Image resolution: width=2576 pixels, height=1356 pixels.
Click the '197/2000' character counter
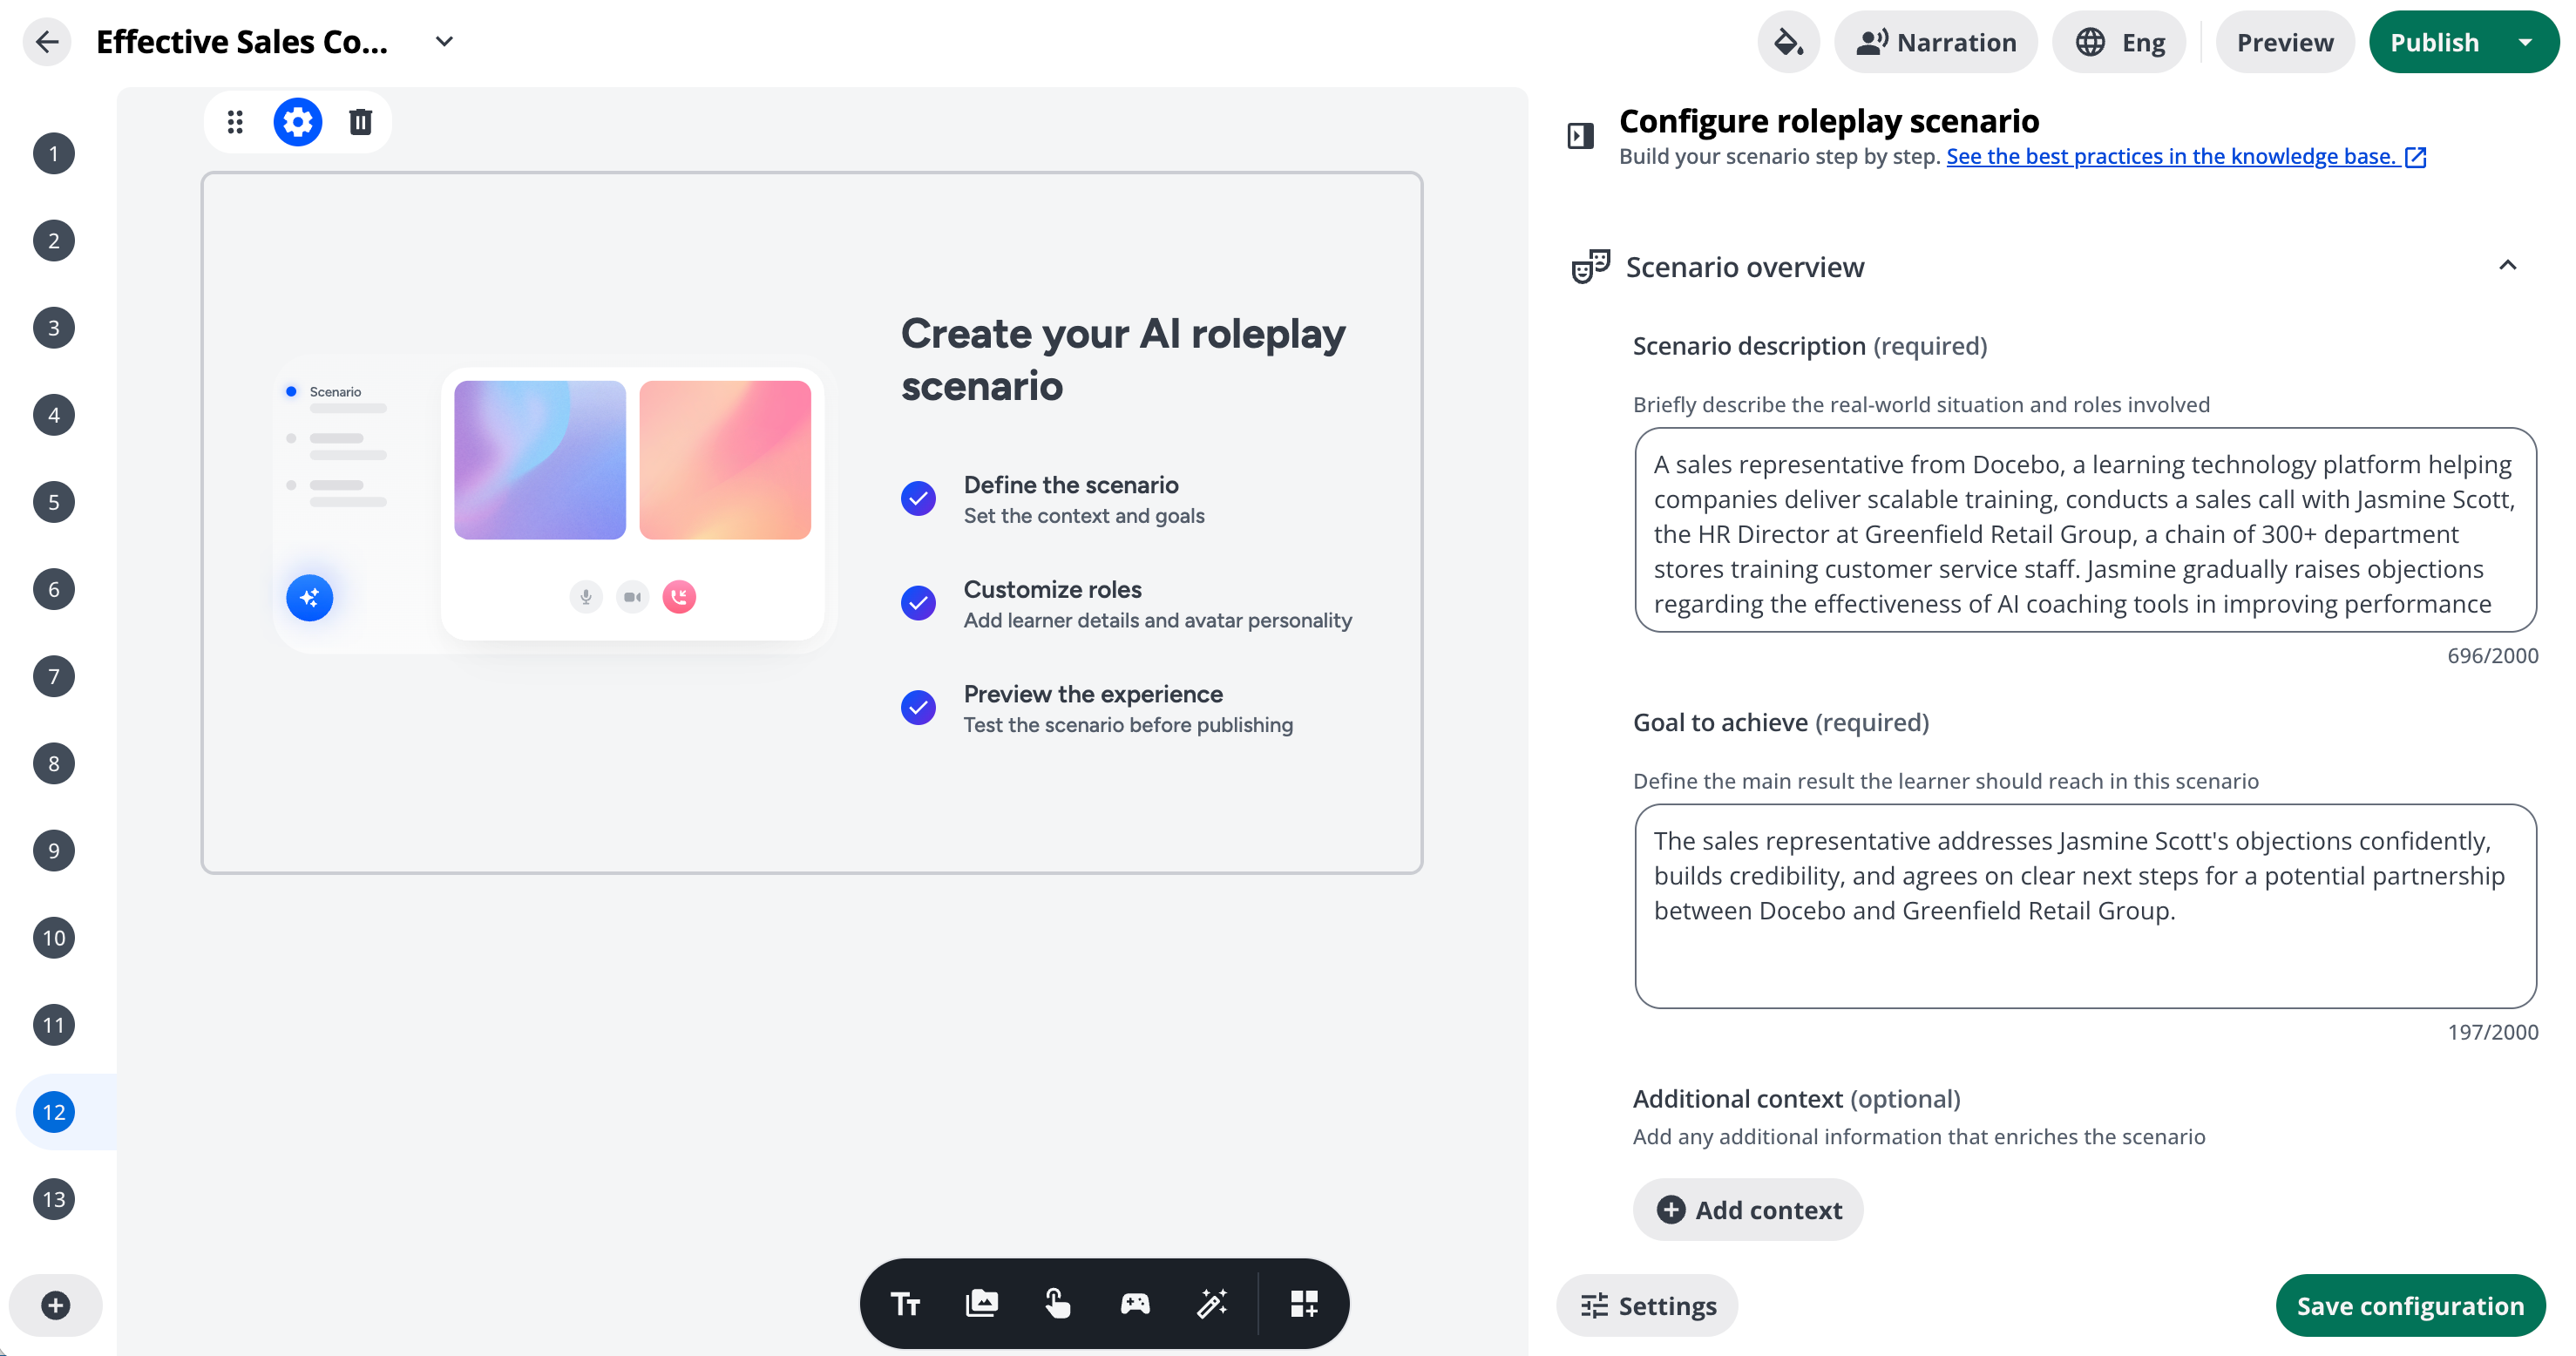tap(2492, 1032)
